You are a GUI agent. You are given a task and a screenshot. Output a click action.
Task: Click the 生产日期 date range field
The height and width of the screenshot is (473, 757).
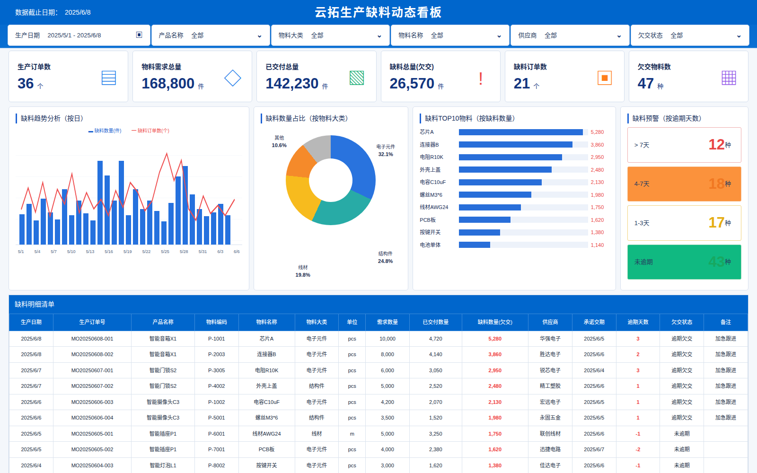(79, 35)
